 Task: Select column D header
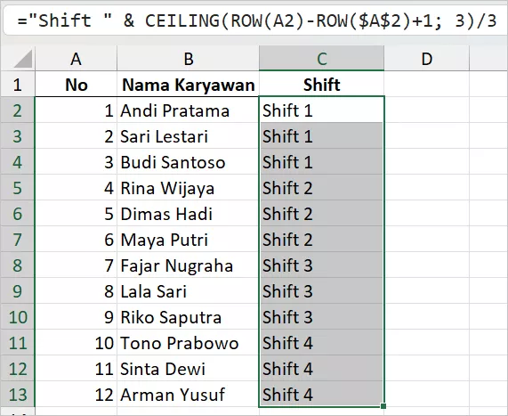[x=427, y=59]
